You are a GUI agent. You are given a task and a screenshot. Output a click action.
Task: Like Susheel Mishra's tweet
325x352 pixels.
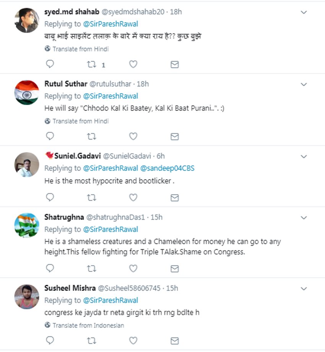[133, 340]
